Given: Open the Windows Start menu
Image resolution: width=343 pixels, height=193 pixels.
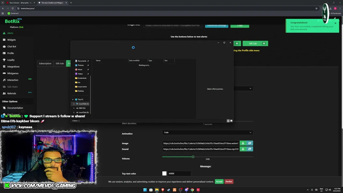Looking at the screenshot, I should point(145,190).
